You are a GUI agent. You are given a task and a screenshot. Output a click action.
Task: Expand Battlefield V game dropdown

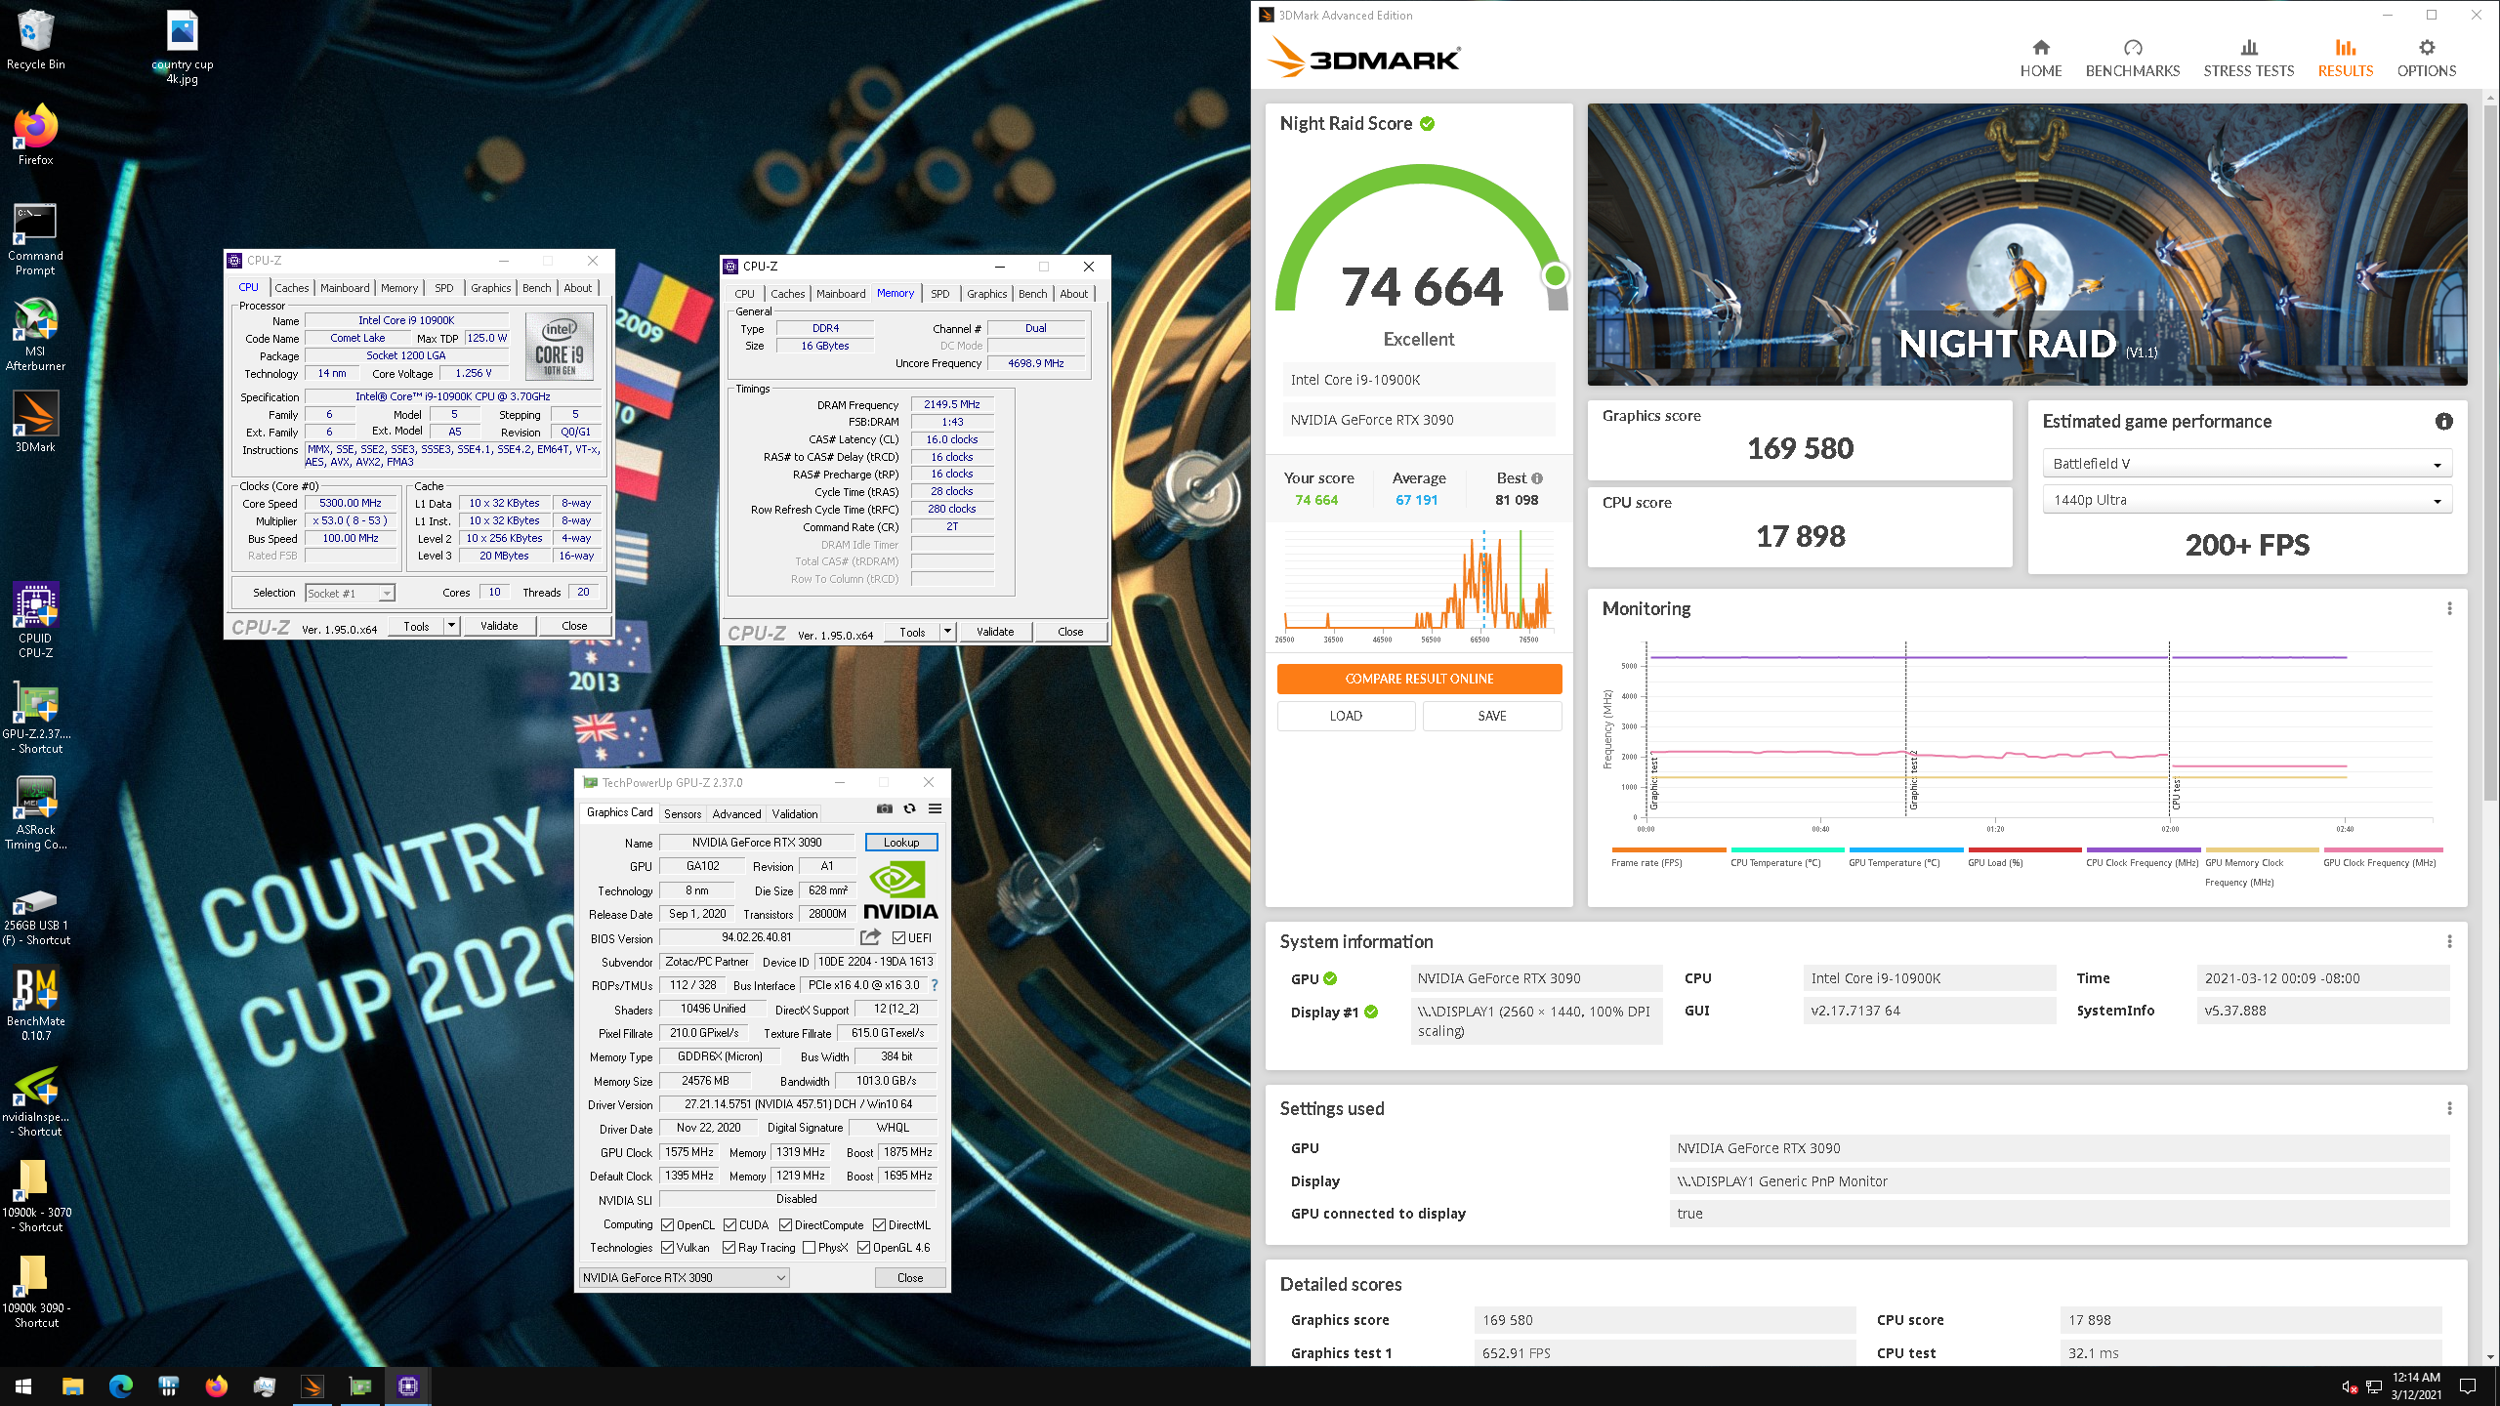click(2247, 464)
